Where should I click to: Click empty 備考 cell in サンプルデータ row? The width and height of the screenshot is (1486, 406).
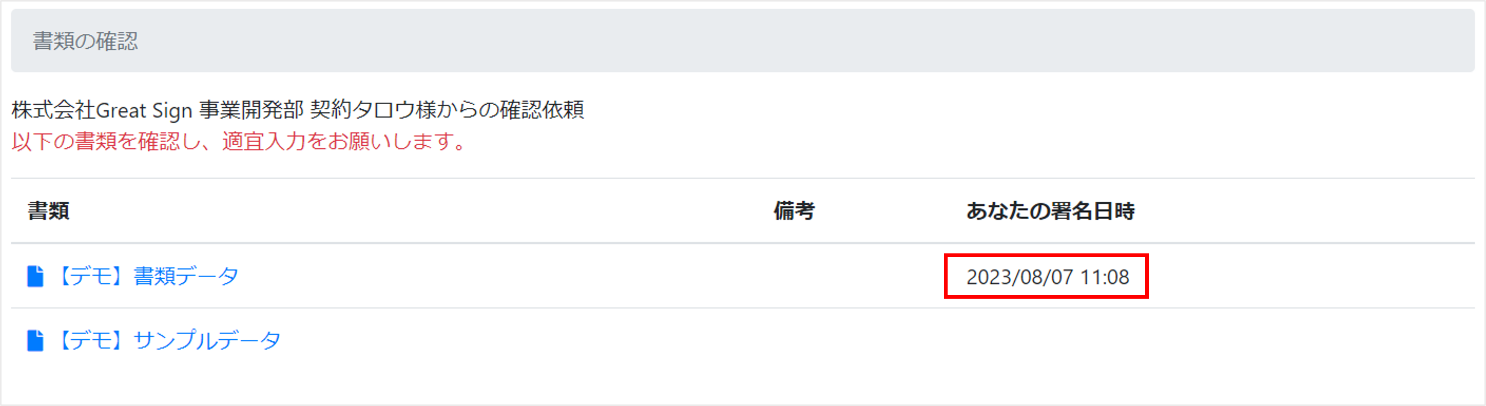794,340
